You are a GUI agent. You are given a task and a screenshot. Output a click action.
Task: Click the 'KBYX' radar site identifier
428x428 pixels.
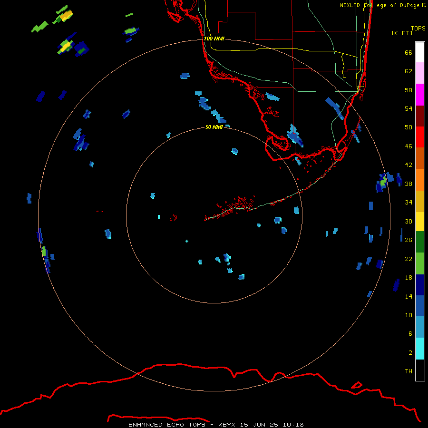click(226, 425)
